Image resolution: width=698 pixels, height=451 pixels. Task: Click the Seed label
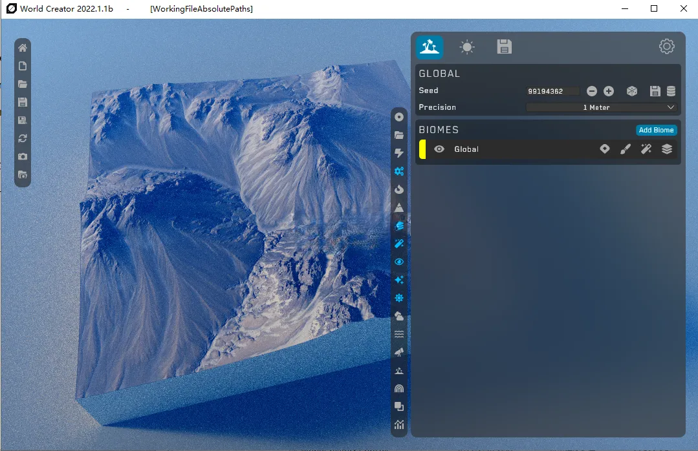click(x=428, y=90)
